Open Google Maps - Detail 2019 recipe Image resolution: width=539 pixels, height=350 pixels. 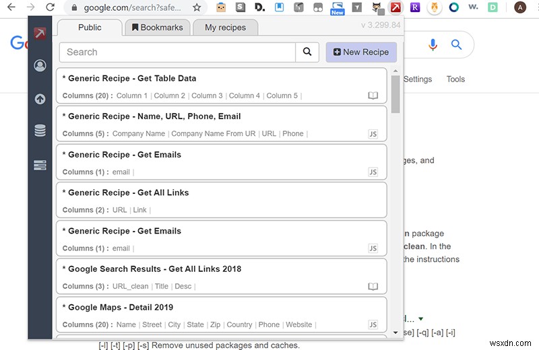coord(222,315)
